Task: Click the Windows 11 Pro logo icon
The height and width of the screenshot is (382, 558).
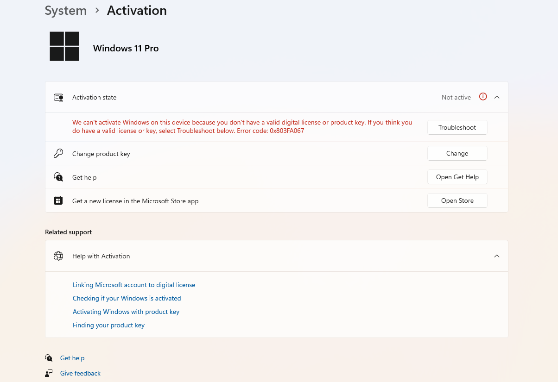Action: click(64, 46)
